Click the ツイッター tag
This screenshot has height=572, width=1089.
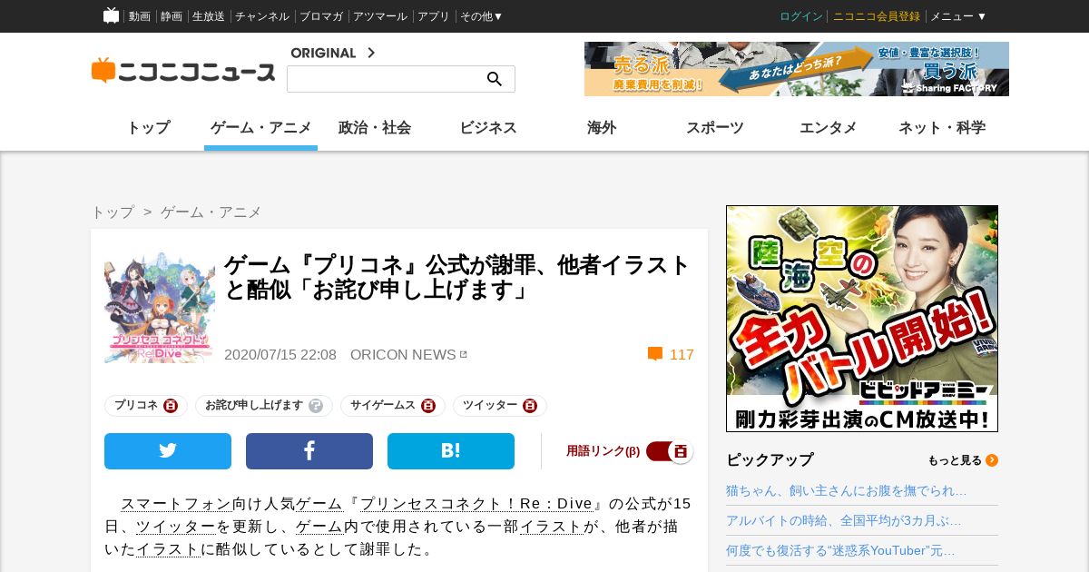point(490,406)
